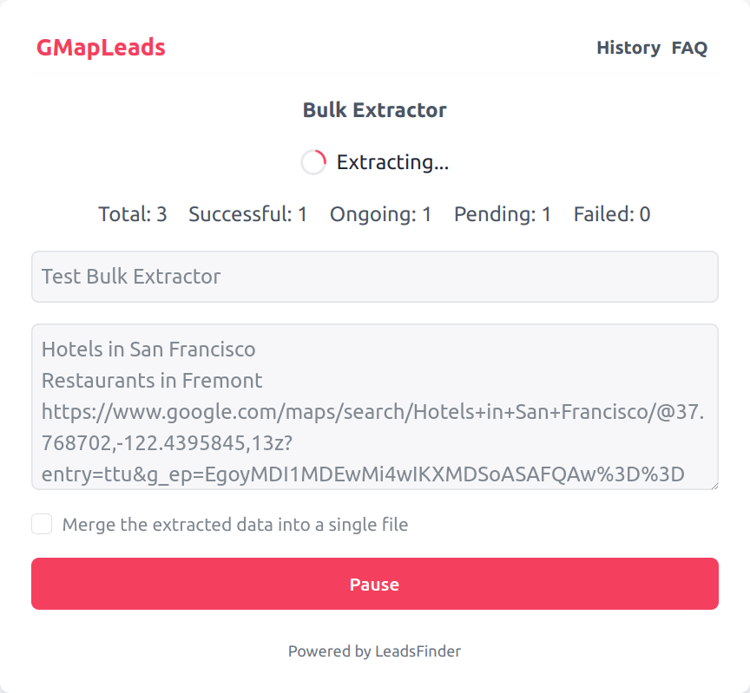750x693 pixels.
Task: Focus the Test Bulk Extractor name field
Action: 374,277
